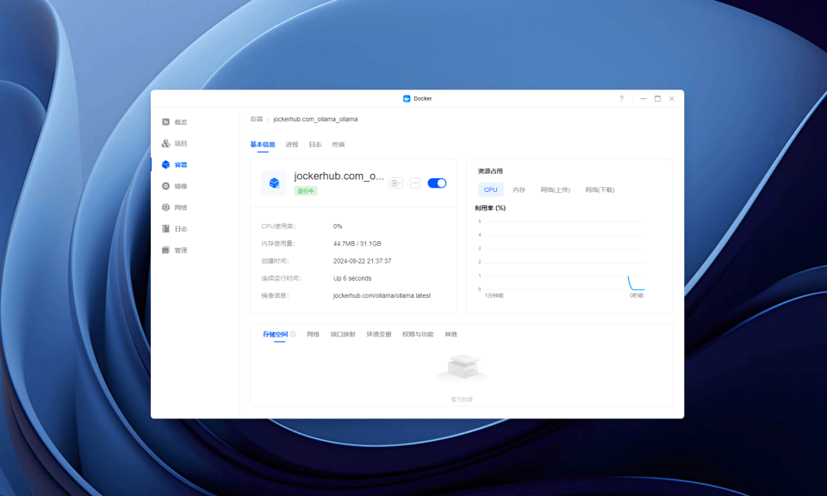
Task: Click image name jockerhub.com/ollama/ollama:latest
Action: click(x=382, y=295)
